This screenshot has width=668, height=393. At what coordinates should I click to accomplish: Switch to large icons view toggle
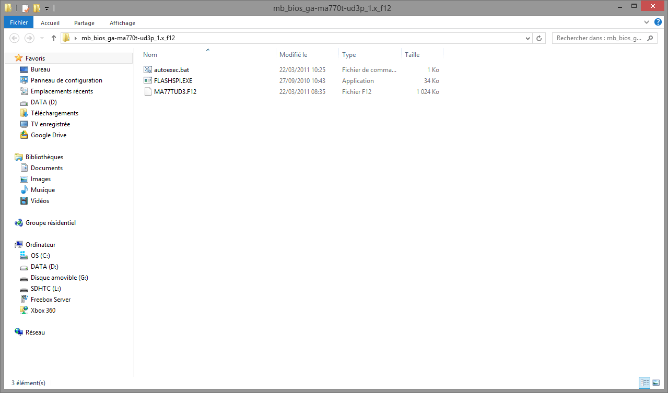tap(655, 383)
